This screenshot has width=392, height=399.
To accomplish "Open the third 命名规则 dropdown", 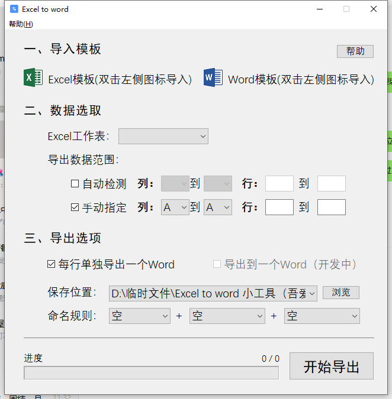I will (x=322, y=316).
